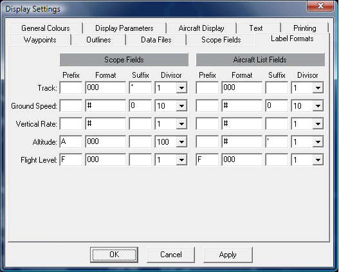The height and width of the screenshot is (272, 339).
Task: Select the Aircraft Display tab
Action: tap(201, 28)
